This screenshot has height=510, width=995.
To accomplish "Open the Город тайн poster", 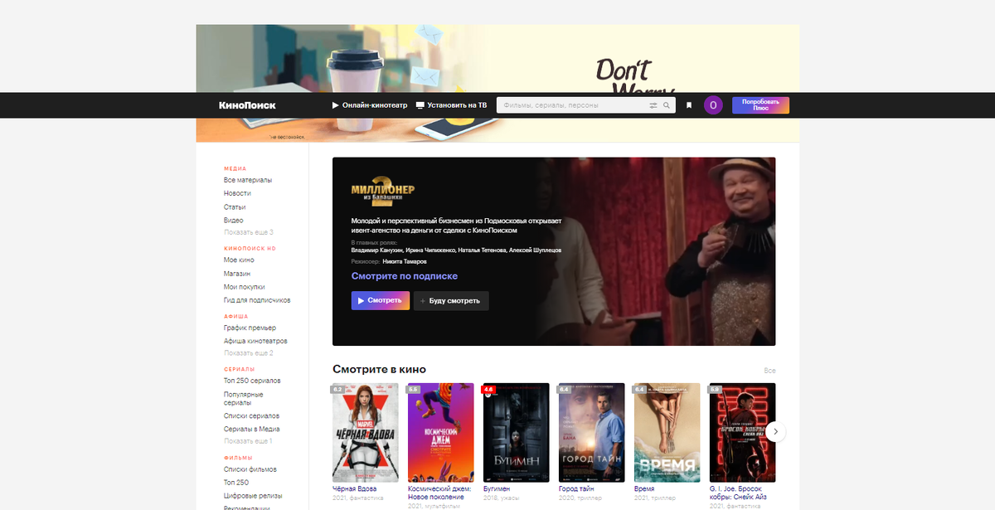I will (x=592, y=432).
